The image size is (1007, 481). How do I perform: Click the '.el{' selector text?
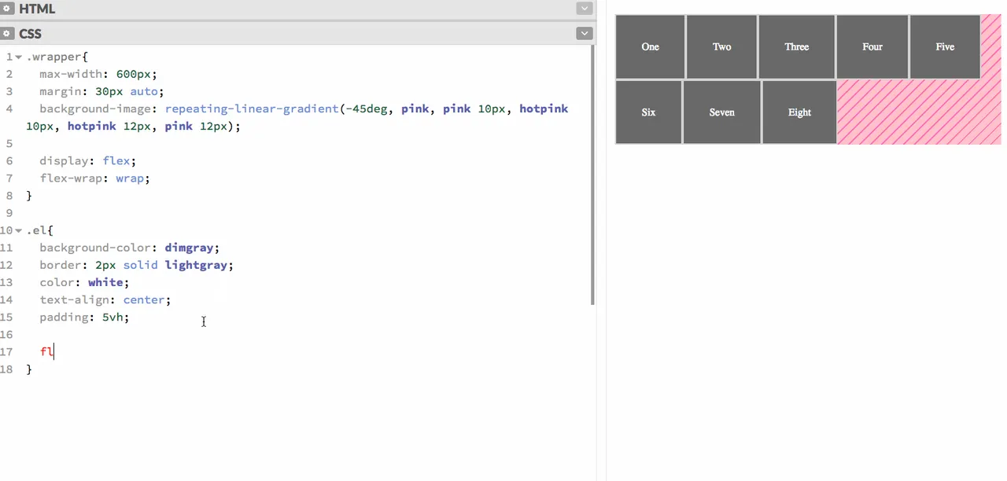point(40,230)
